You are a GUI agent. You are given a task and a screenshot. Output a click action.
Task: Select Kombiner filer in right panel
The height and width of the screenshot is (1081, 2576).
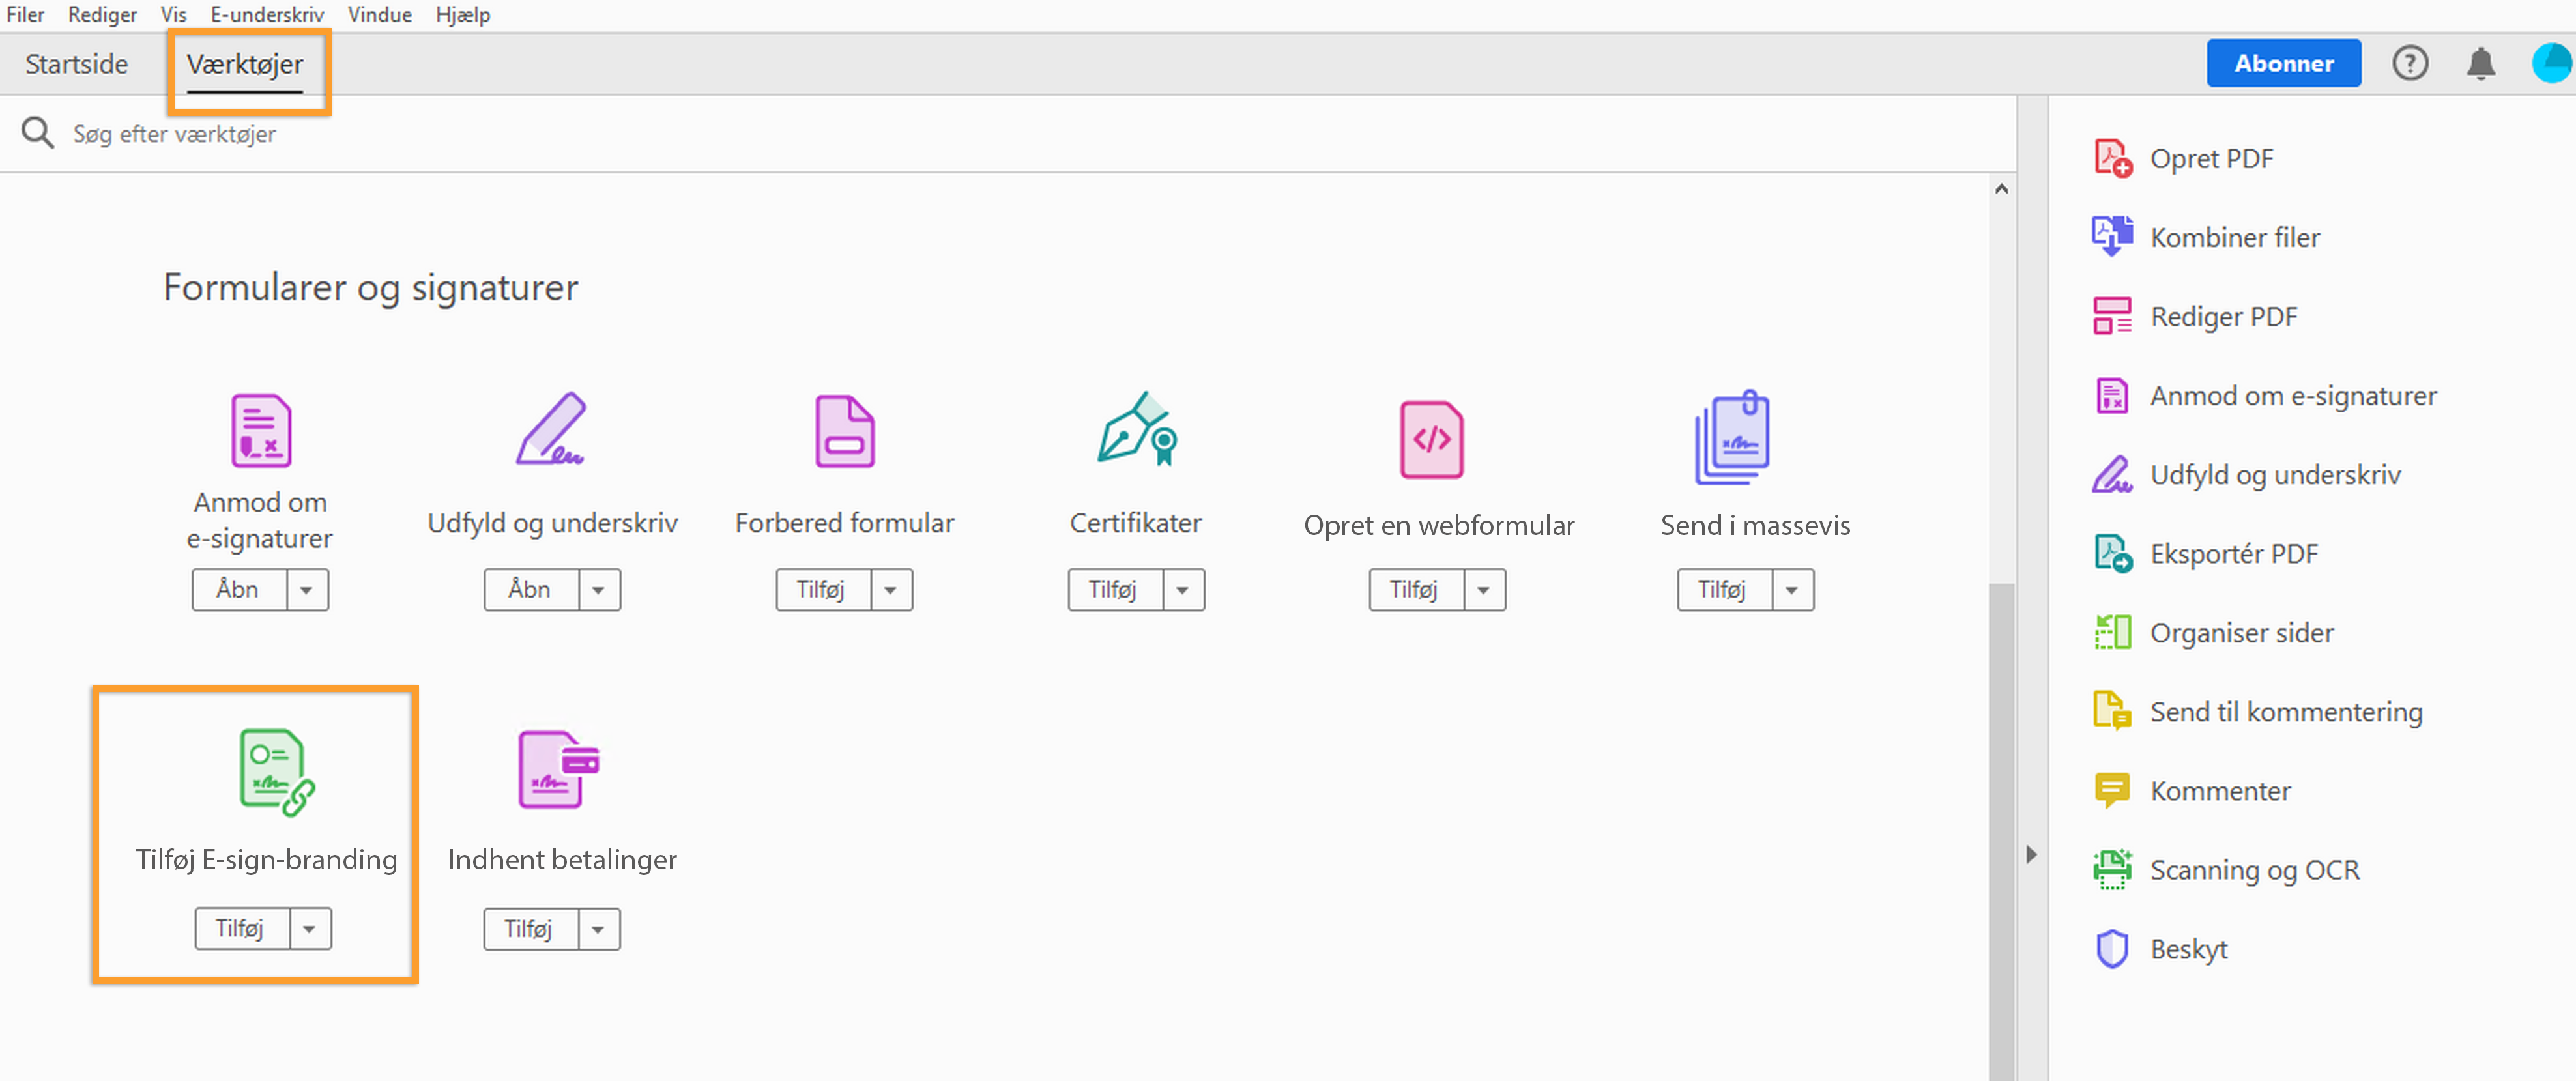(x=2234, y=238)
